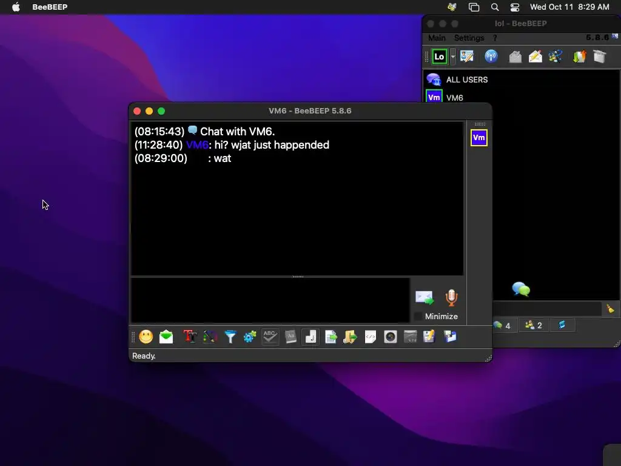
Task: Click the blue broadcast antenna icon
Action: click(491, 56)
